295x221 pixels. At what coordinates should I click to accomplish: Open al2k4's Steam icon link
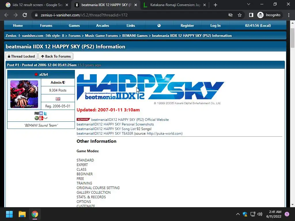pos(45,118)
